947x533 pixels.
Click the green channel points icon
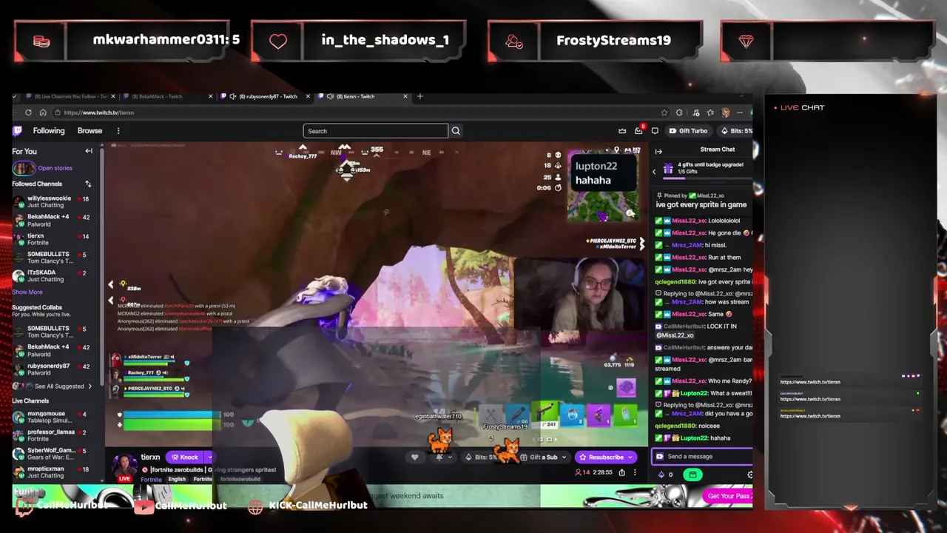(692, 475)
